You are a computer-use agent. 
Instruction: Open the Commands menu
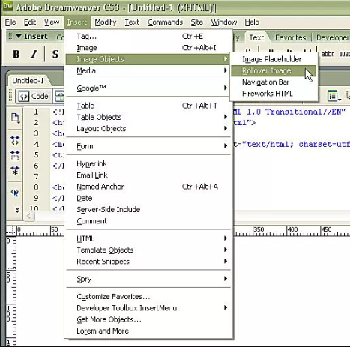click(x=165, y=22)
